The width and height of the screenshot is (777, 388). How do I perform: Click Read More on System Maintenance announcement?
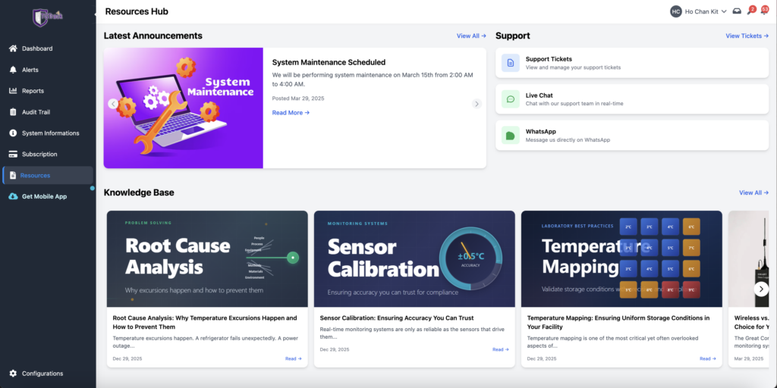[291, 113]
